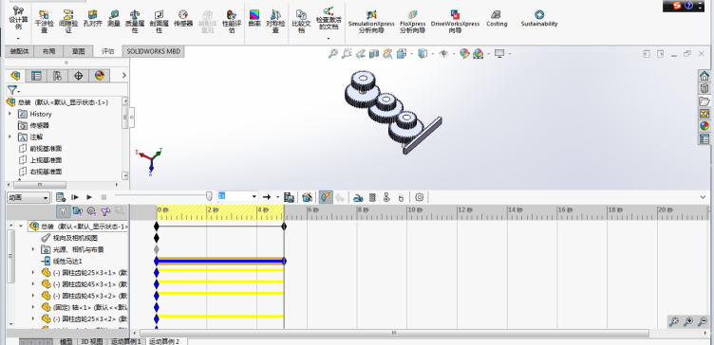Launch FloXpress analysis wizard

click(413, 21)
